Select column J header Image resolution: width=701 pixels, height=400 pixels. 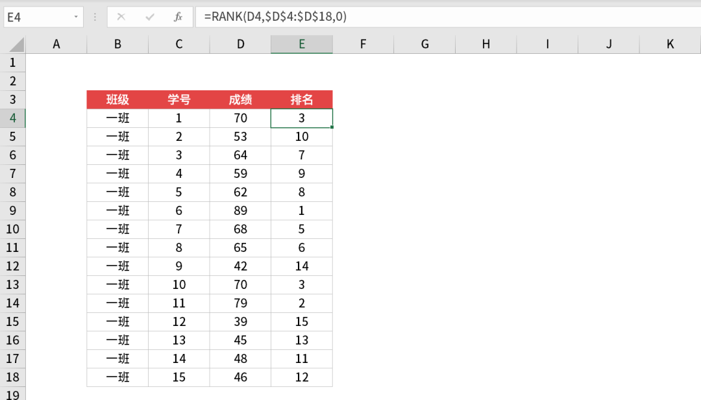click(608, 44)
